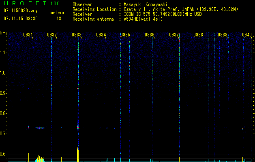Image resolution: width=255 pixels, height=162 pixels.
Task: Click the tall yellow power spike at 0933
Action: click(x=78, y=154)
